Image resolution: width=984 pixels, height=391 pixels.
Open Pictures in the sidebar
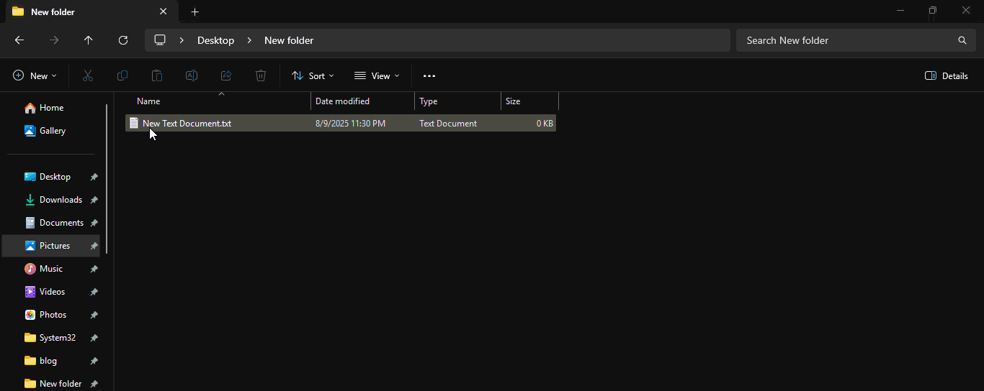[x=50, y=246]
